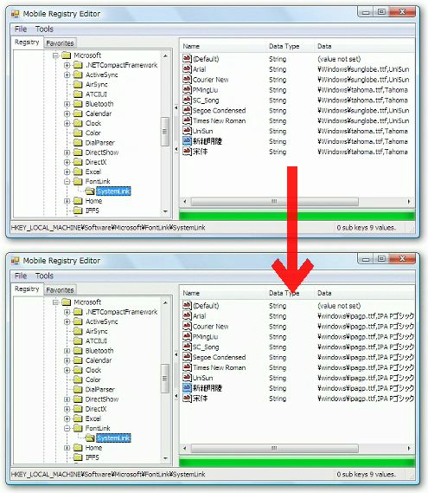Click the horizontal scrollbar thumb in top value list
Screen dimensions: 428x493
click(x=275, y=202)
